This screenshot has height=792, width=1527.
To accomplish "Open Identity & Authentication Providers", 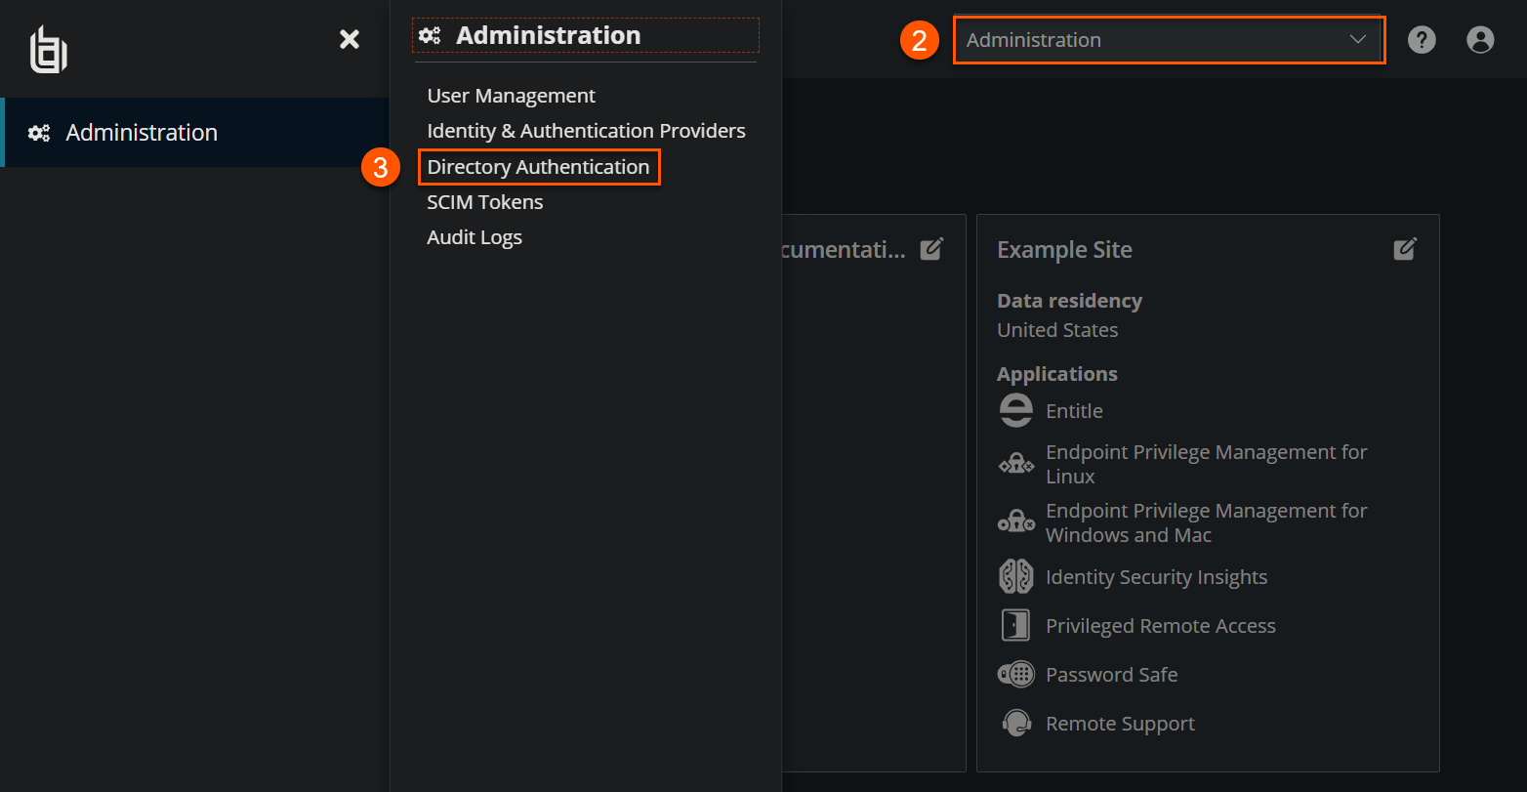I will pyautogui.click(x=586, y=131).
